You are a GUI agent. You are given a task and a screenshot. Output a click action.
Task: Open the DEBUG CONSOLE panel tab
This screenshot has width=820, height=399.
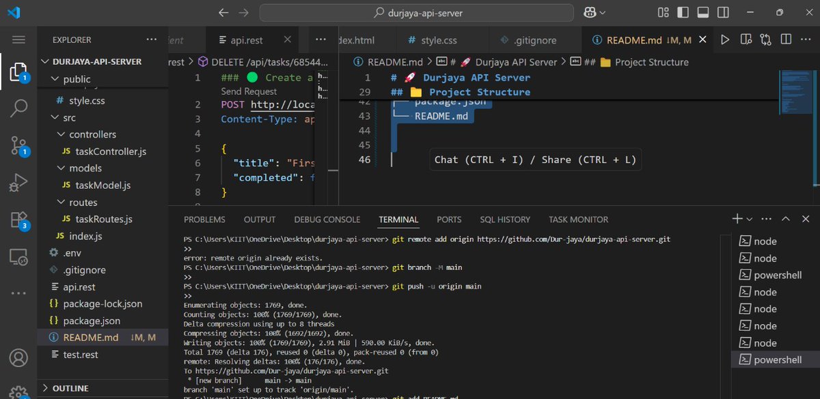coord(327,220)
